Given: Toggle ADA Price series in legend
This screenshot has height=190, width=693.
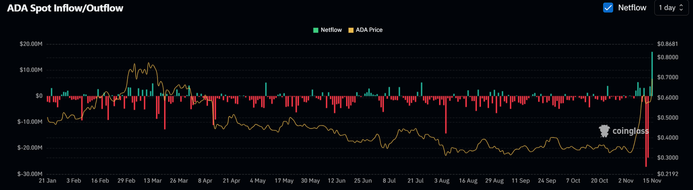Looking at the screenshot, I should 365,30.
